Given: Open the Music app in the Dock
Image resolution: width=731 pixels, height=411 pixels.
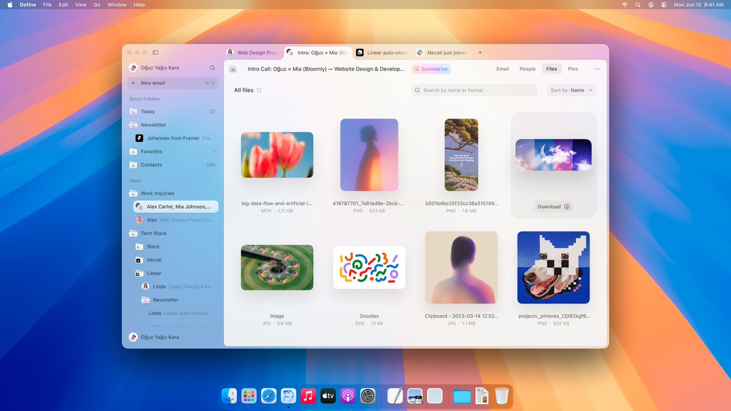Looking at the screenshot, I should coord(308,396).
